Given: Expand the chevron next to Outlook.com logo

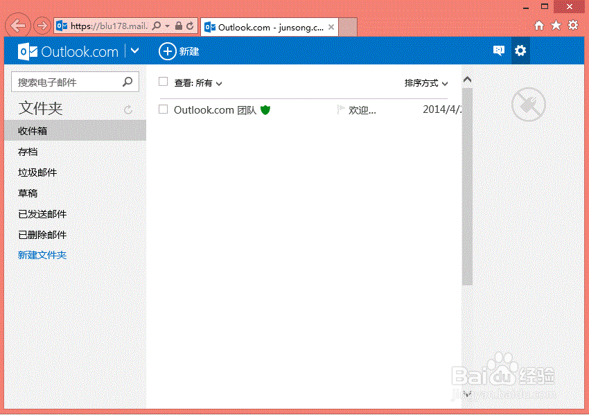Looking at the screenshot, I should coord(134,51).
